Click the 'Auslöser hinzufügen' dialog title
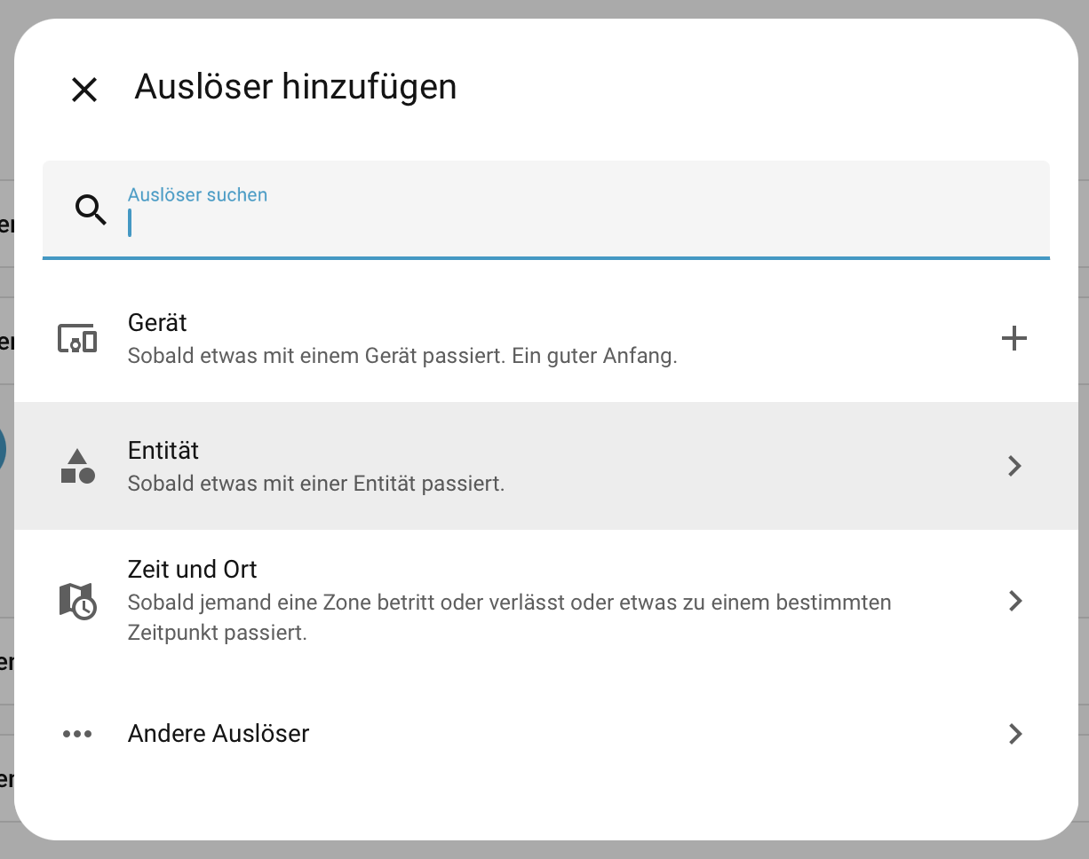The image size is (1089, 859). click(295, 87)
